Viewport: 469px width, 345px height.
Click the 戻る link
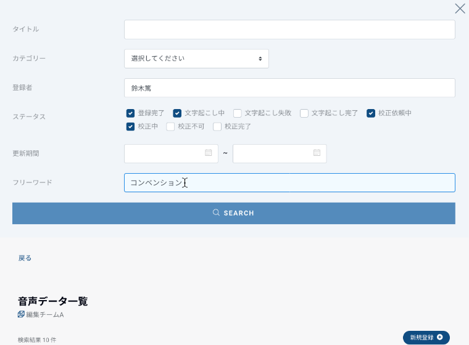coord(25,258)
